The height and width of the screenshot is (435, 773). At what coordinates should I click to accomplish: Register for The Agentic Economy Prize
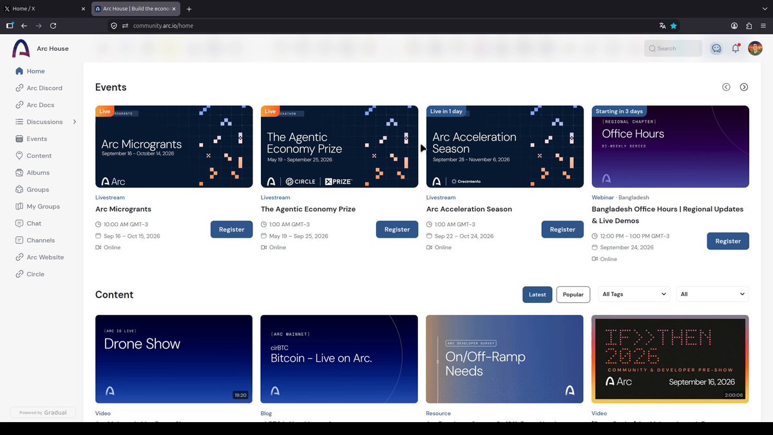pos(397,229)
